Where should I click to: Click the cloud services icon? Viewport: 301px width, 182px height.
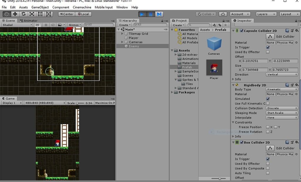[x=223, y=14]
